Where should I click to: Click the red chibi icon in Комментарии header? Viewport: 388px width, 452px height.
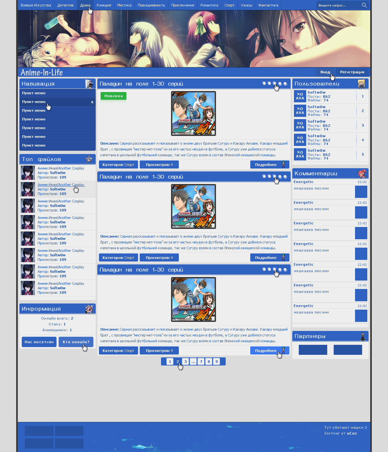[x=361, y=173]
